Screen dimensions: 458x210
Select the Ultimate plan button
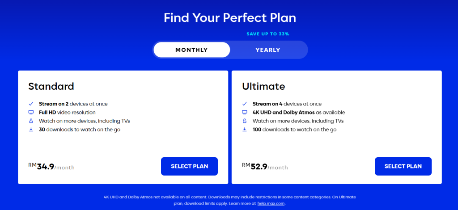pyautogui.click(x=403, y=166)
